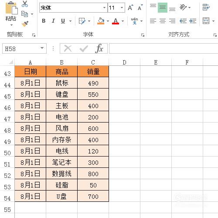Click the text orientation icon
218x218 pixels.
(183, 7)
